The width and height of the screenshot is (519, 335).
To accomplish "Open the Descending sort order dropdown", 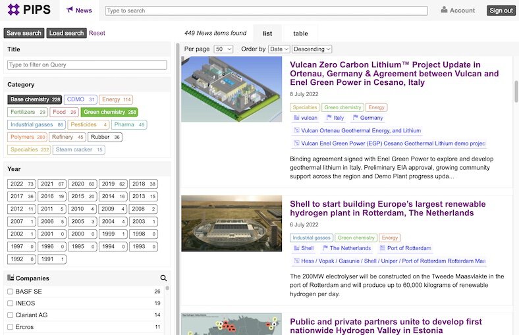I will [x=312, y=49].
